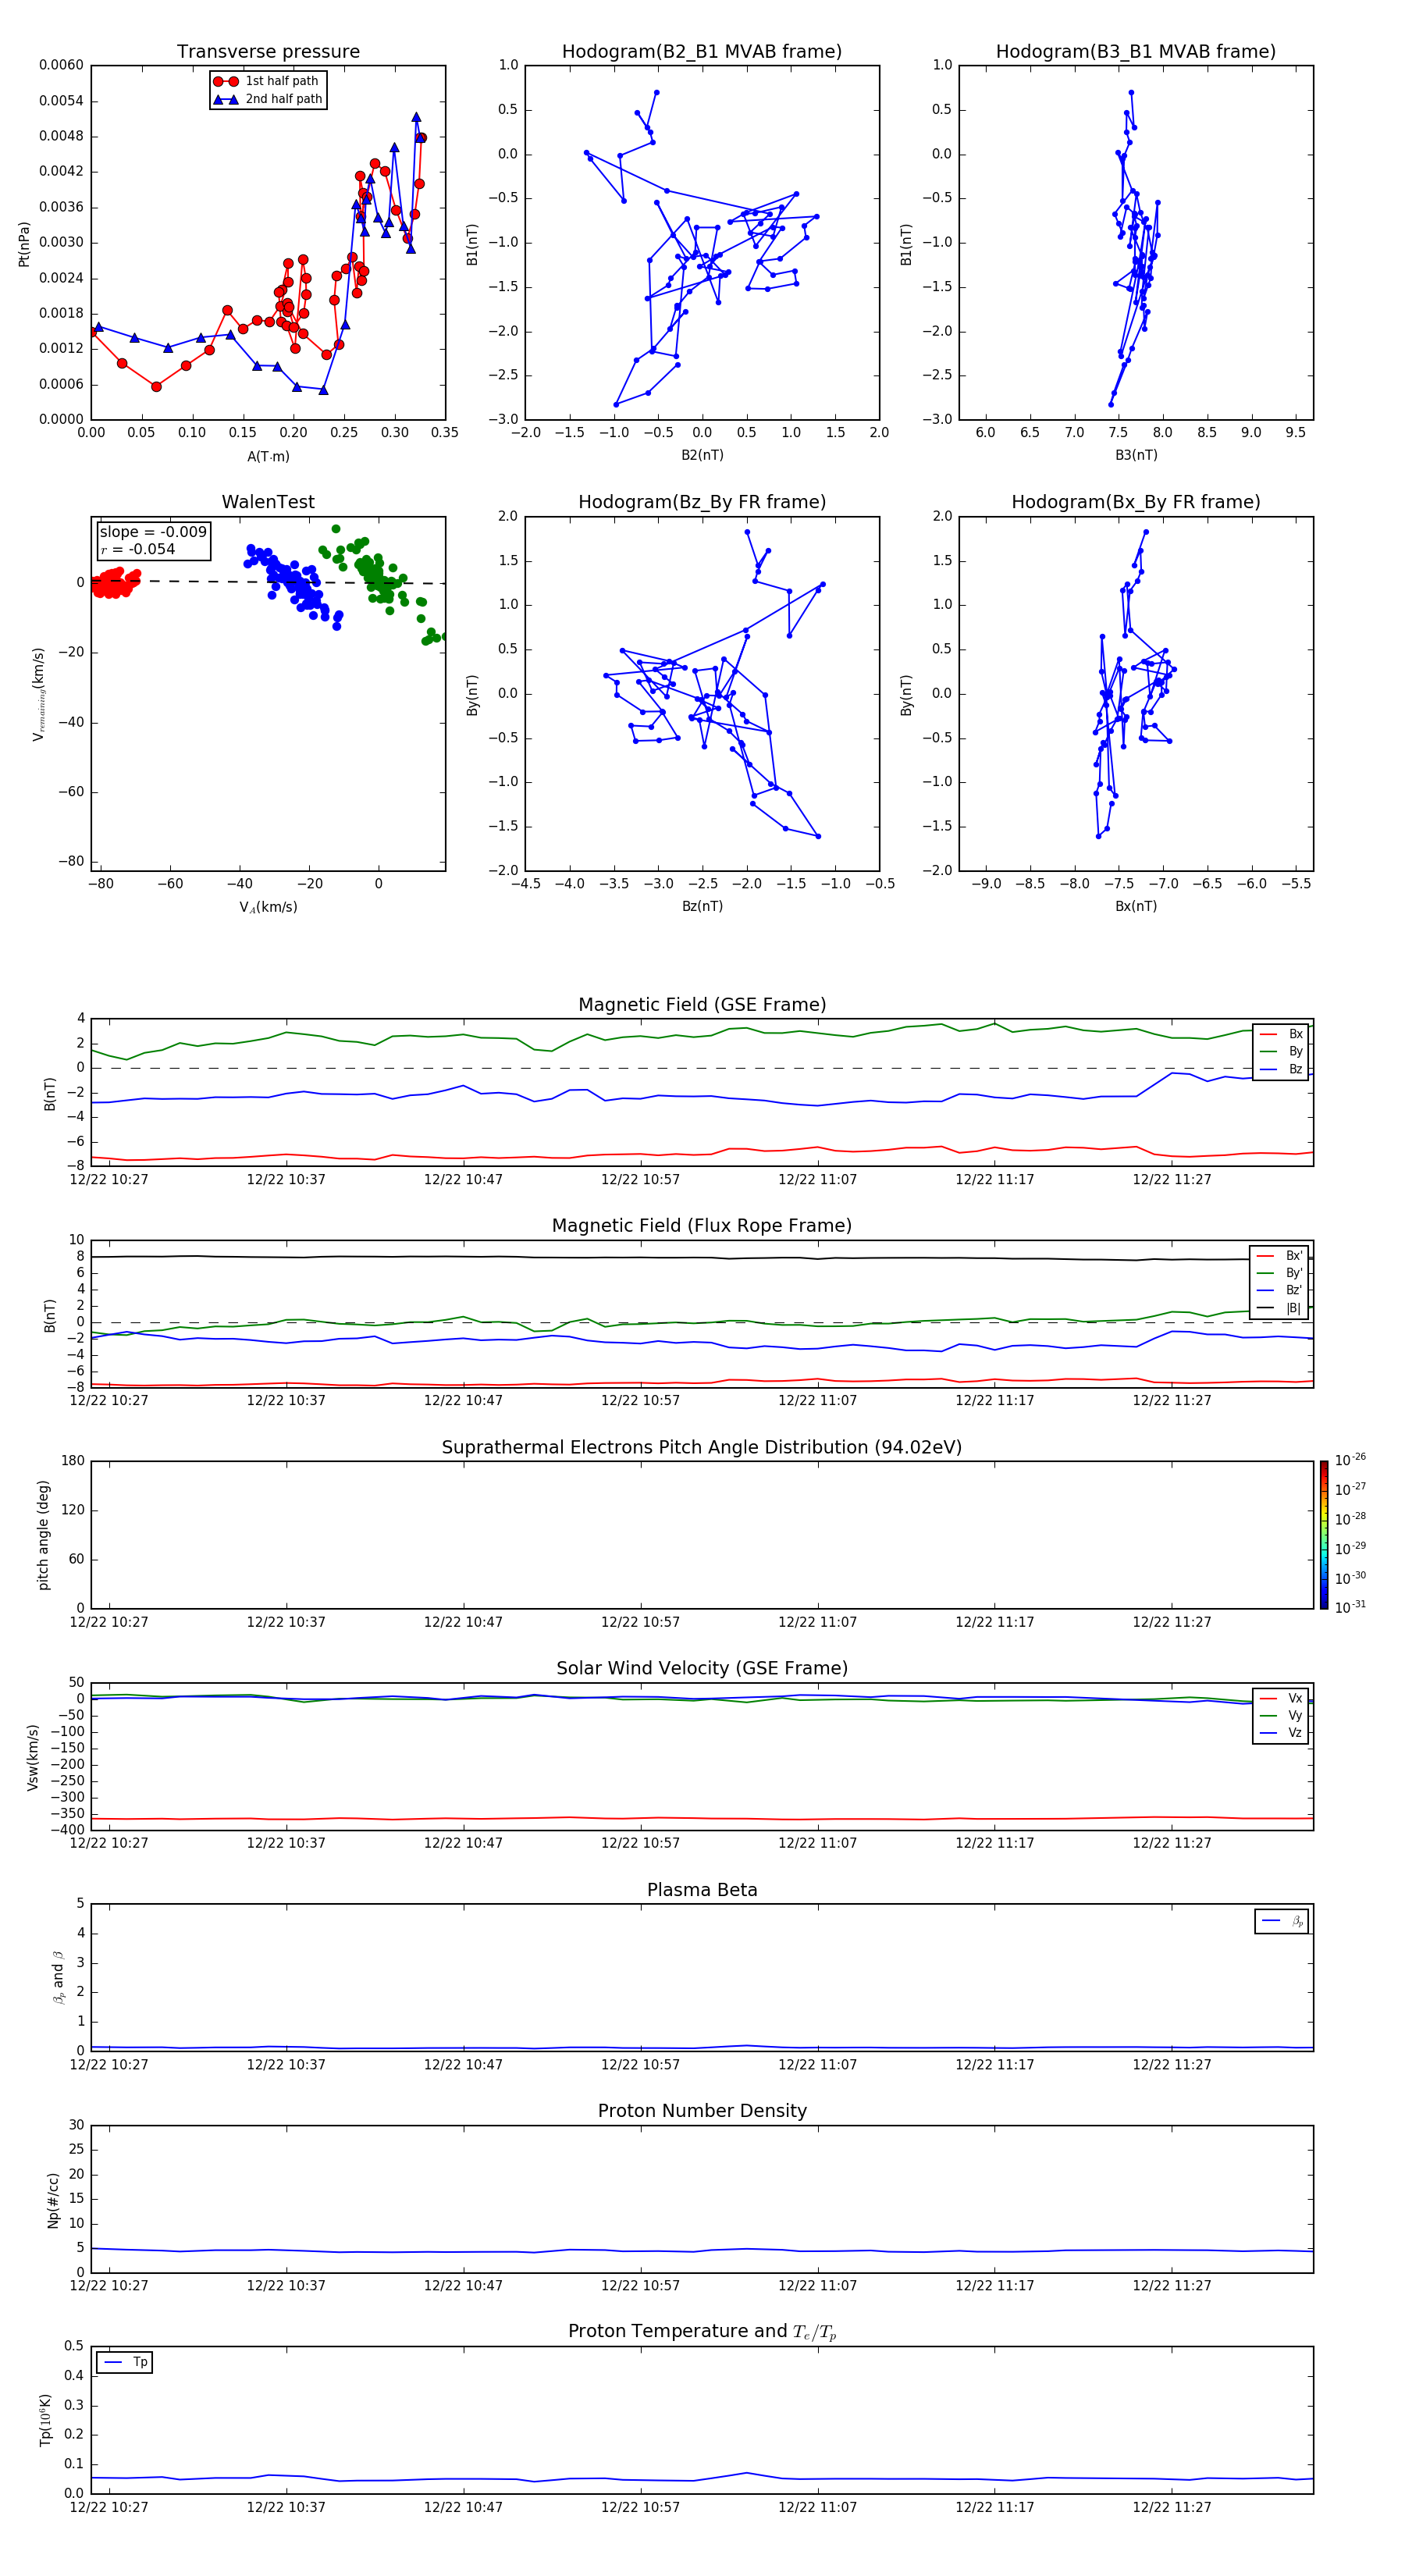Viewport: 1405px width, 2576px height.
Task: Click the 'Hodogram(Bx_By FR frame)' title
Action: coord(1136,502)
